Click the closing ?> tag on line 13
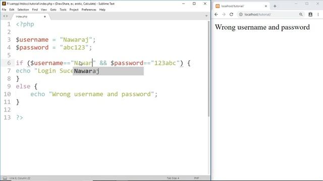 pos(20,117)
